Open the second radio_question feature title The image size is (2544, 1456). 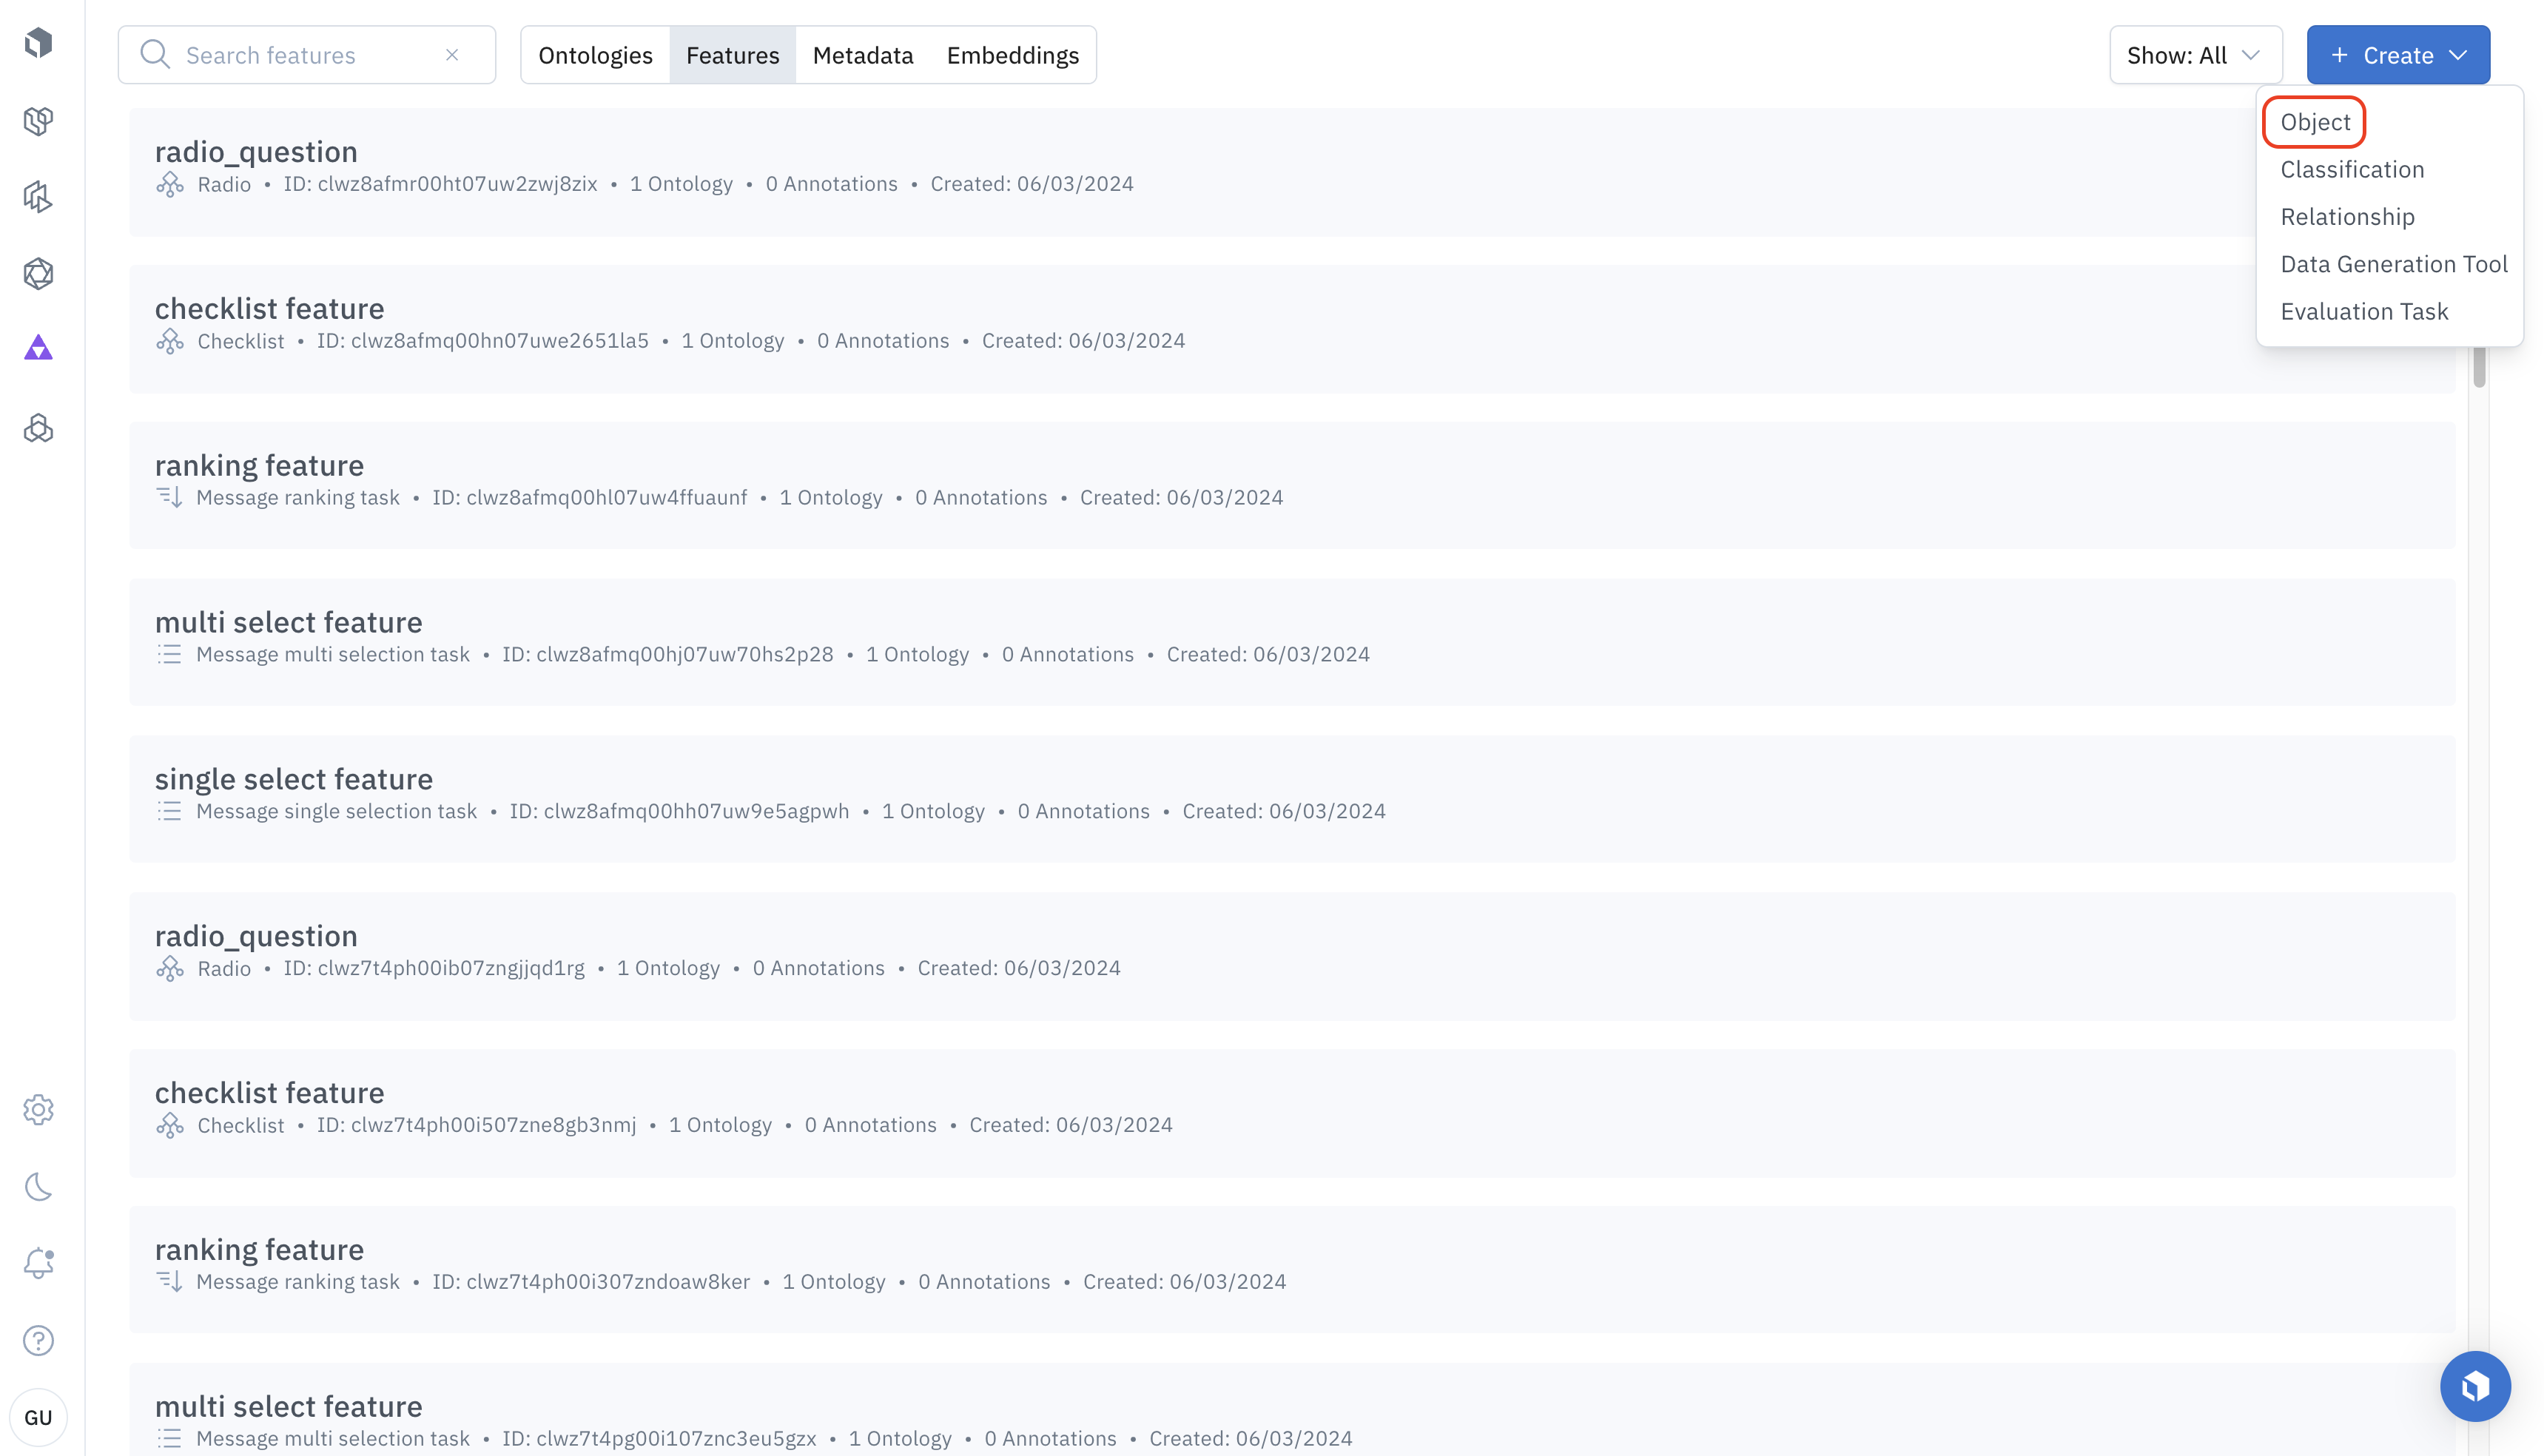pyautogui.click(x=256, y=935)
